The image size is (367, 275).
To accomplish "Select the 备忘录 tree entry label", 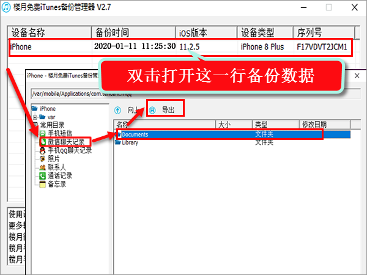I will pos(57,184).
